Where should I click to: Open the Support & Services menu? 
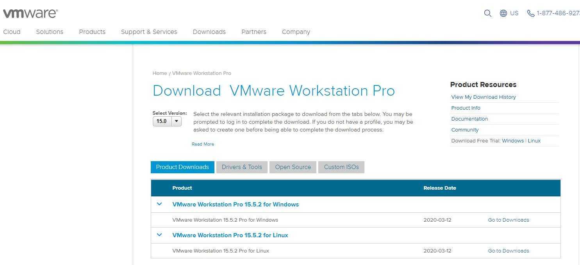click(149, 32)
